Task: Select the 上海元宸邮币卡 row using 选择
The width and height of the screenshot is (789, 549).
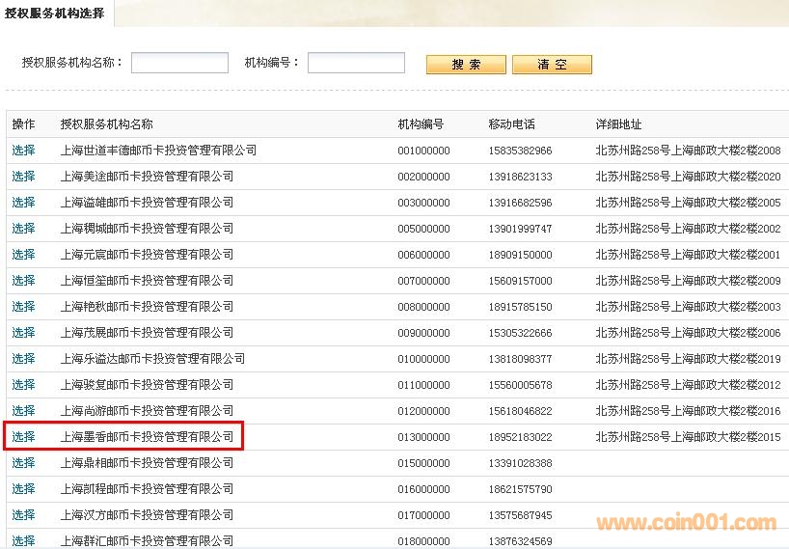Action: [x=23, y=255]
